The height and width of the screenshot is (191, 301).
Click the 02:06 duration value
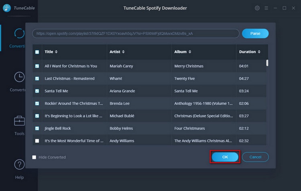pyautogui.click(x=244, y=103)
